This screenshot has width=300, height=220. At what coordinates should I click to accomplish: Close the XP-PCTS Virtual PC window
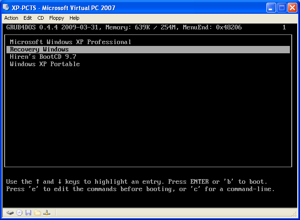[292, 8]
